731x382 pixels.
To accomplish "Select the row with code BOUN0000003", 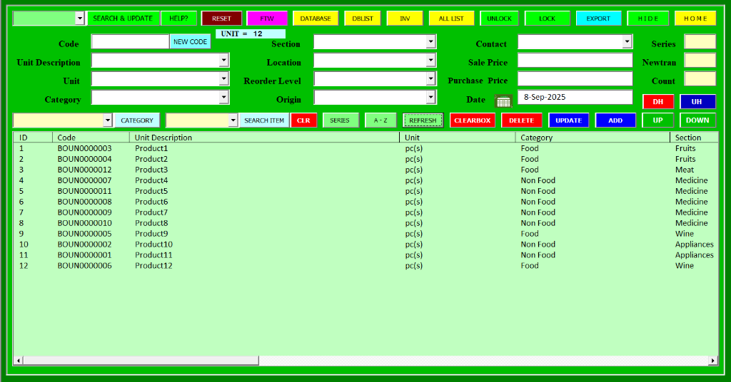I will [x=365, y=148].
